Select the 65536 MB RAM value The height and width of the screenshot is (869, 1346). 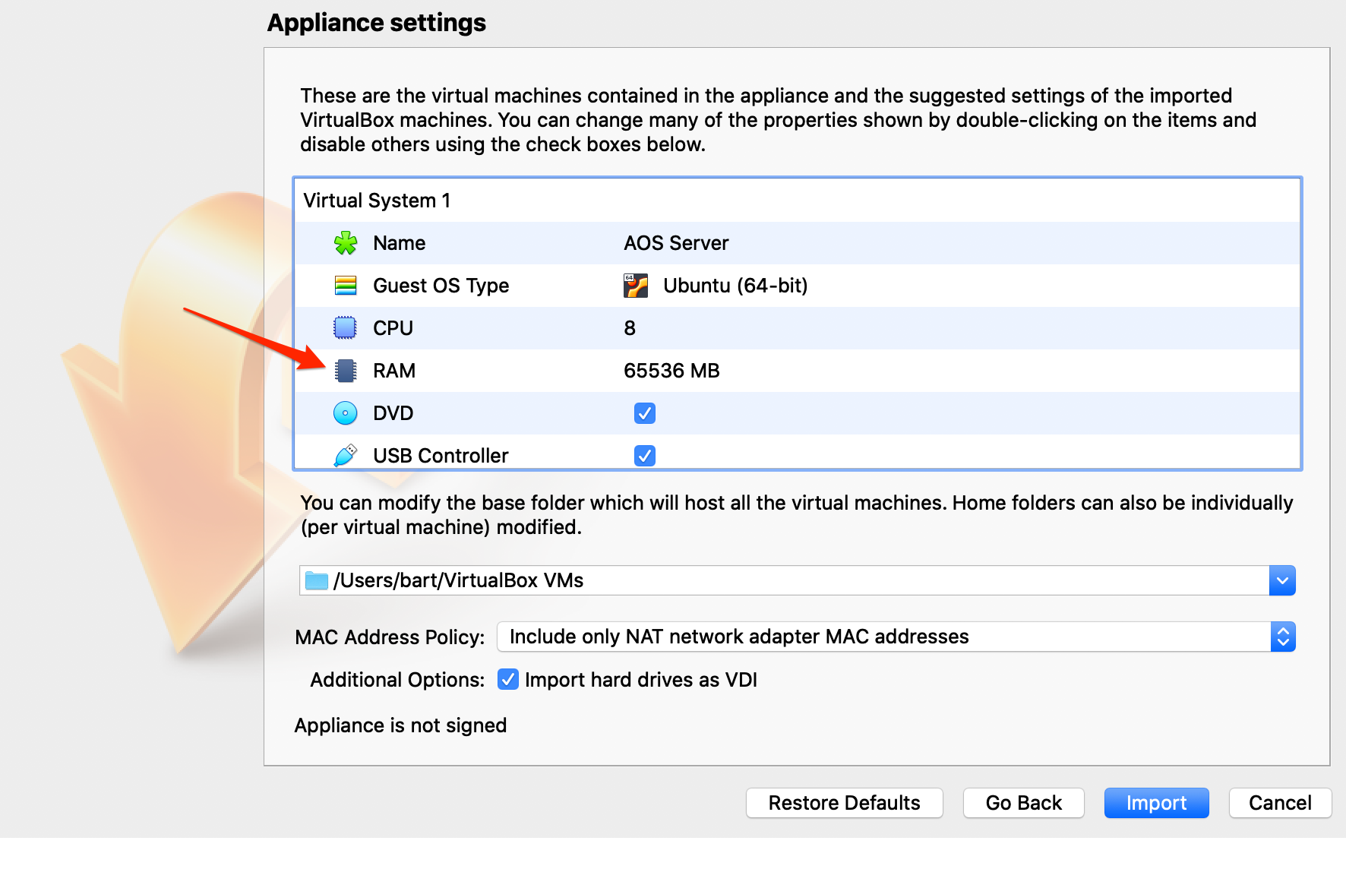coord(671,371)
